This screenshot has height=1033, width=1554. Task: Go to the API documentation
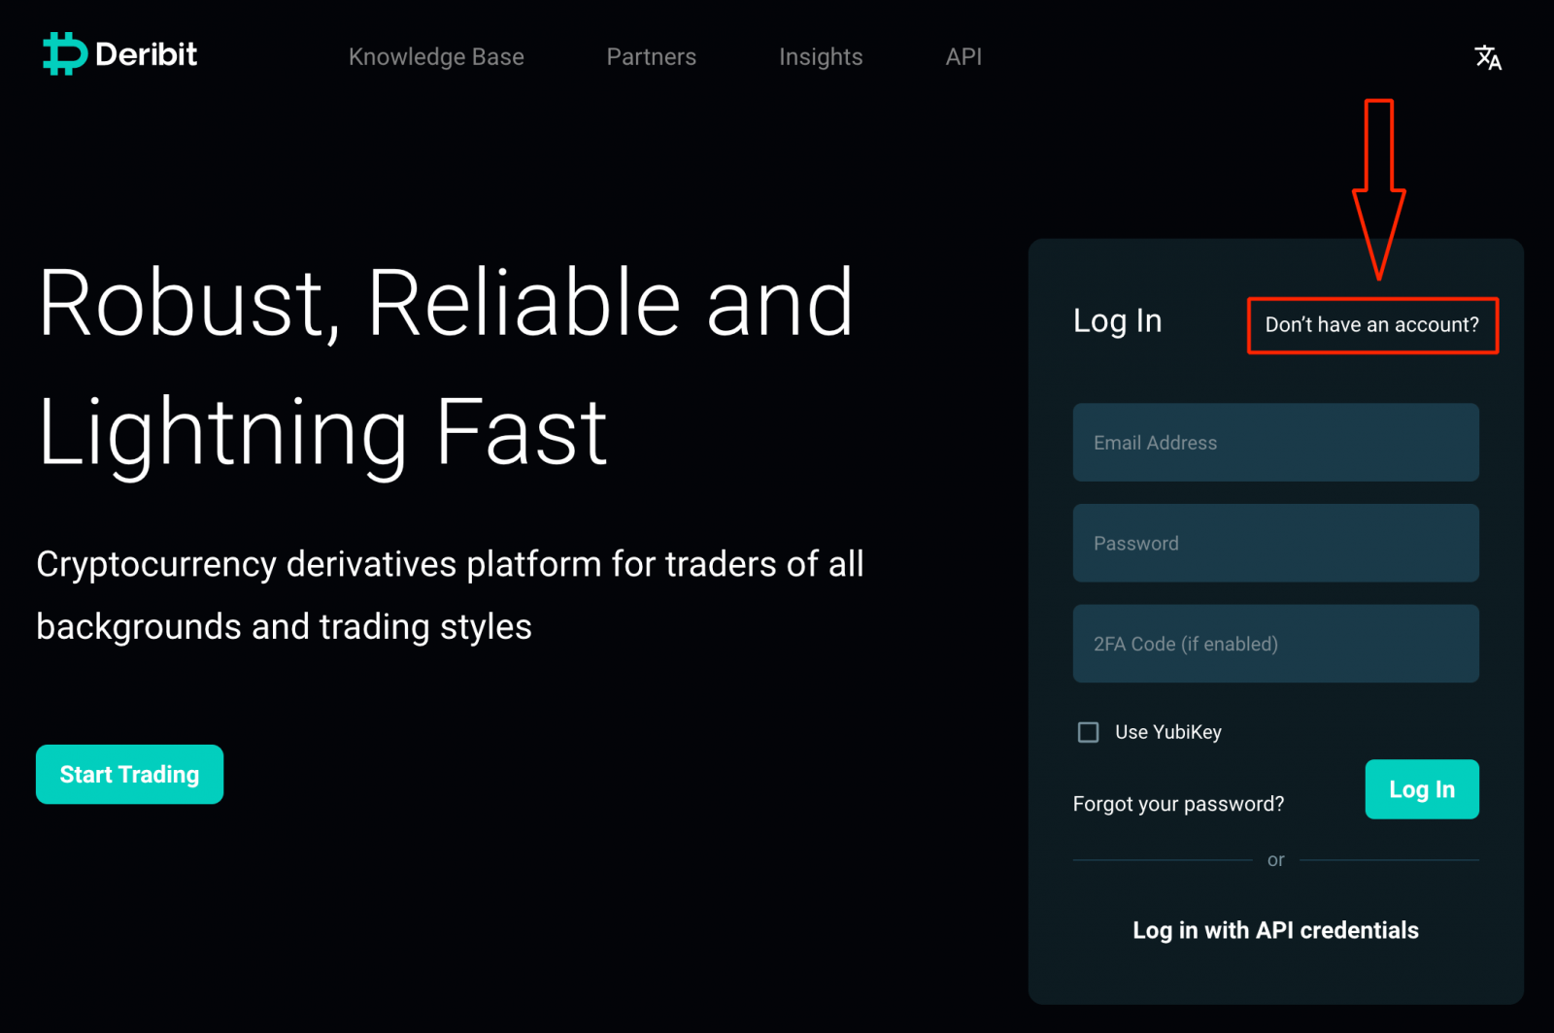[x=963, y=57]
